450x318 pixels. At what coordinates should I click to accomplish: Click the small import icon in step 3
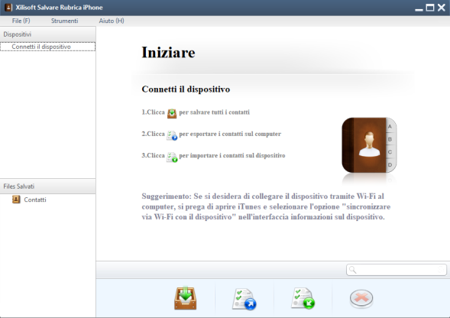172,157
